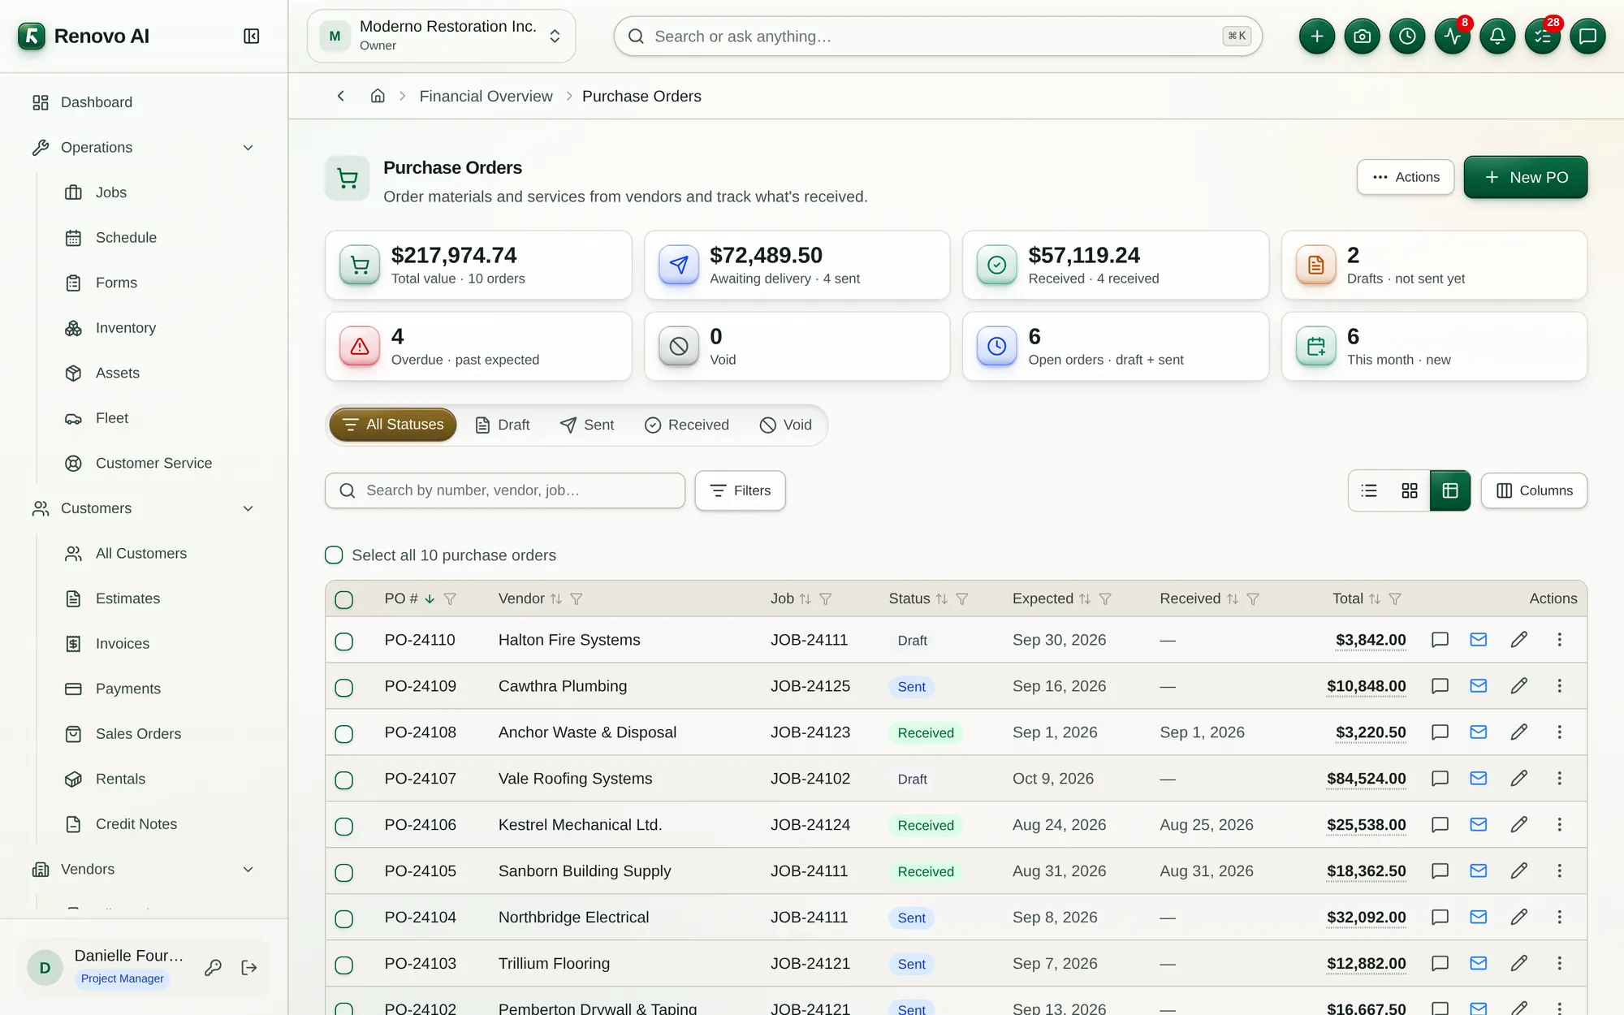
Task: Open the camera capture icon
Action: [1363, 36]
